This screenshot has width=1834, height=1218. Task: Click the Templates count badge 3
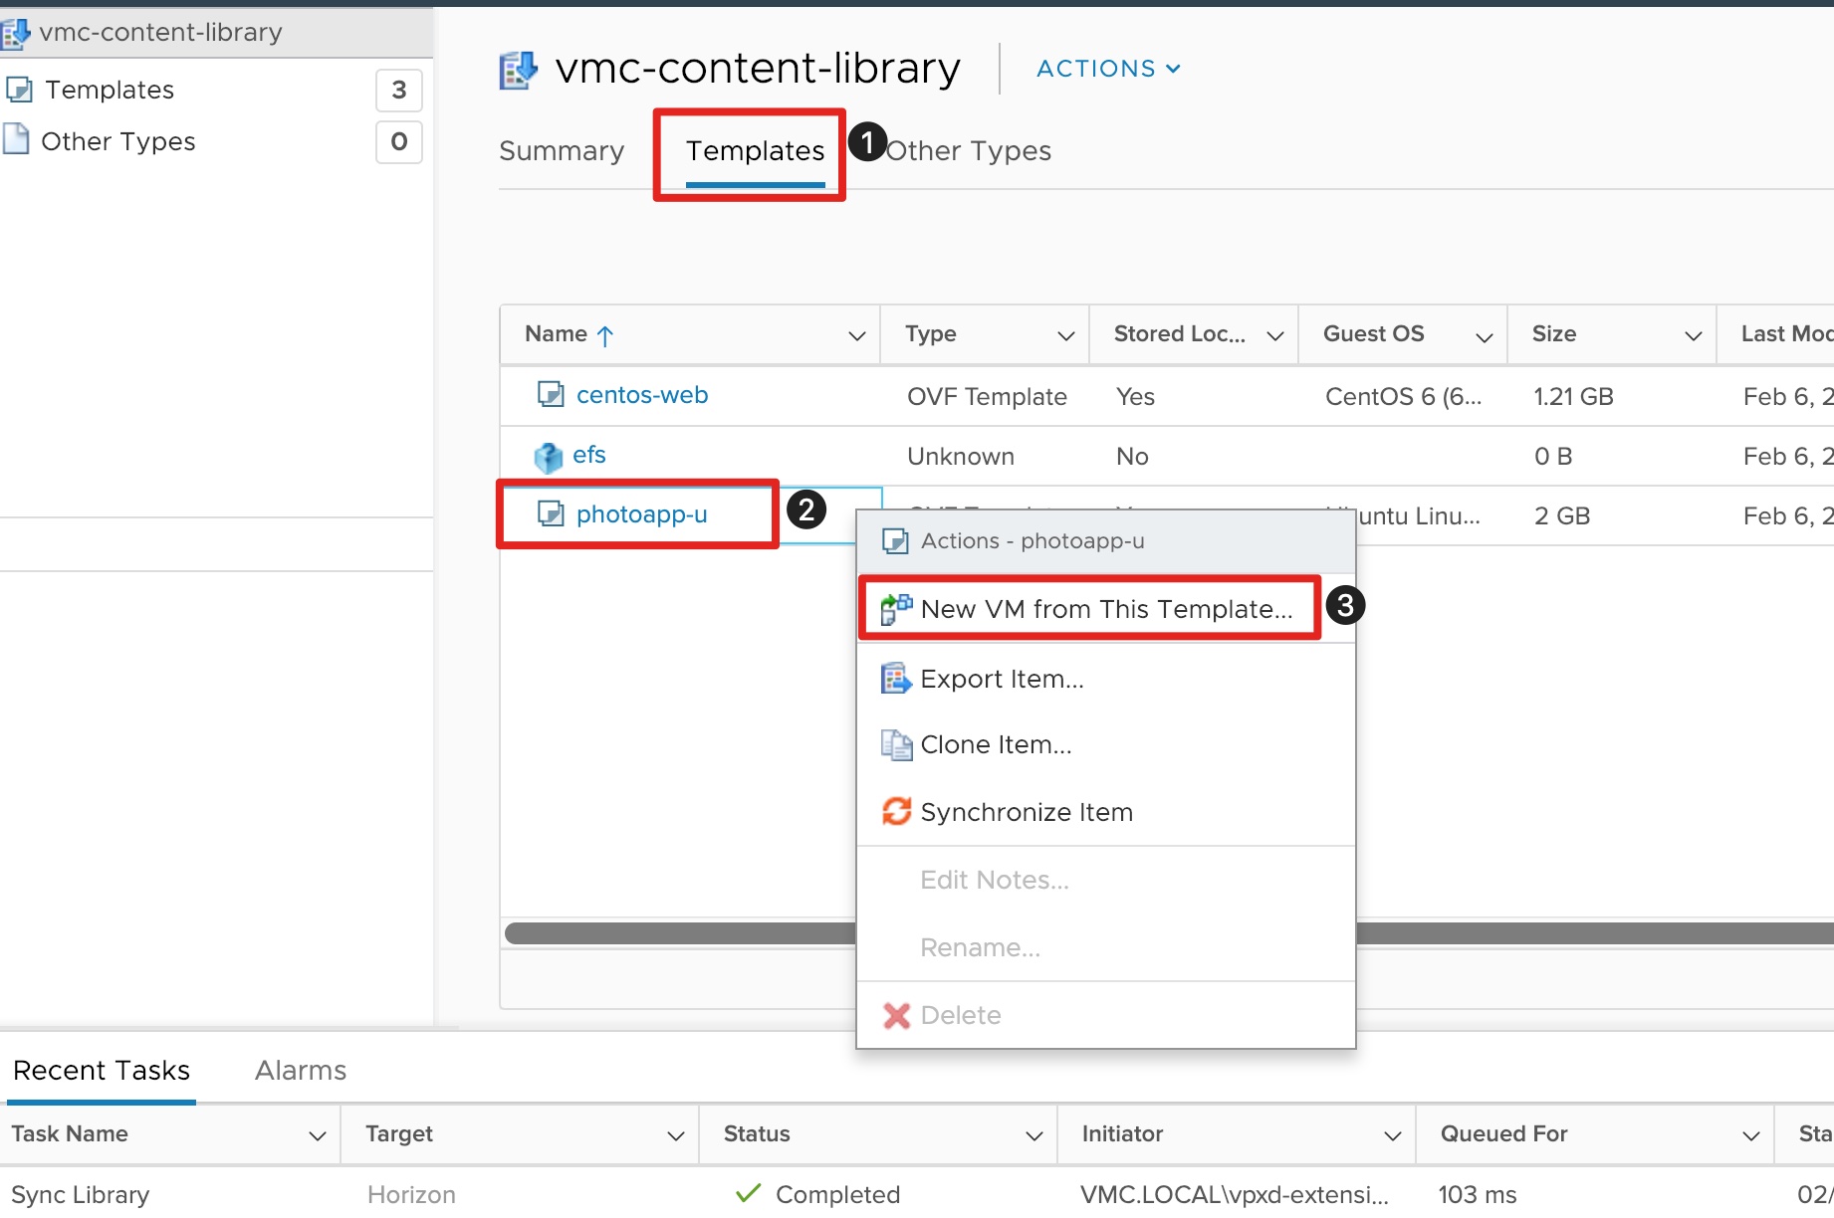tap(399, 90)
